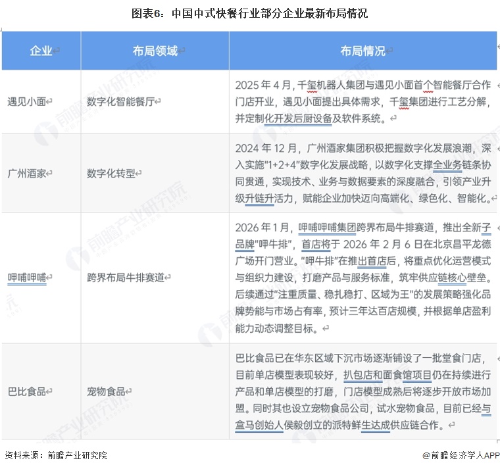500x469 pixels.
Task: Click the description starting 2024年12月，广州酒家集团
Action: [x=363, y=173]
